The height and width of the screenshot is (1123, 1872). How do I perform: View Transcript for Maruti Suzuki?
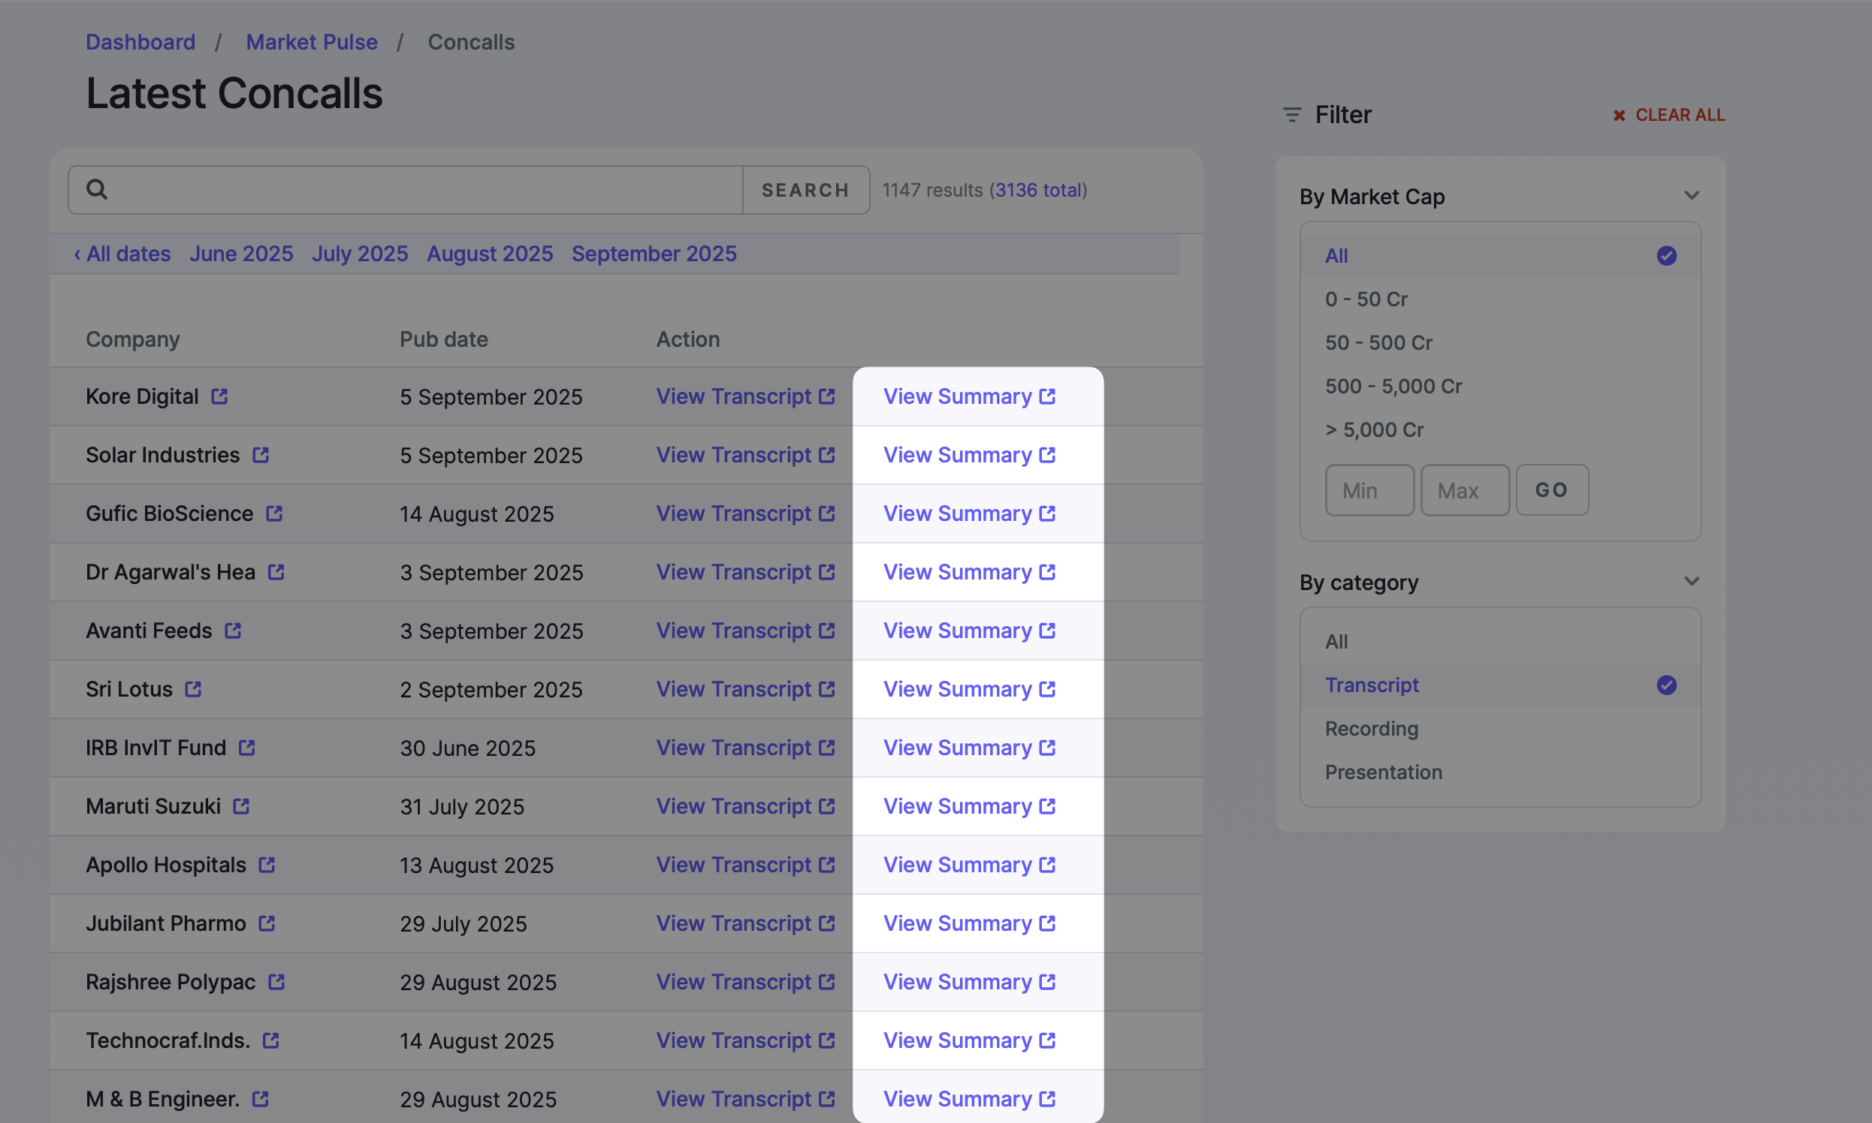click(745, 806)
